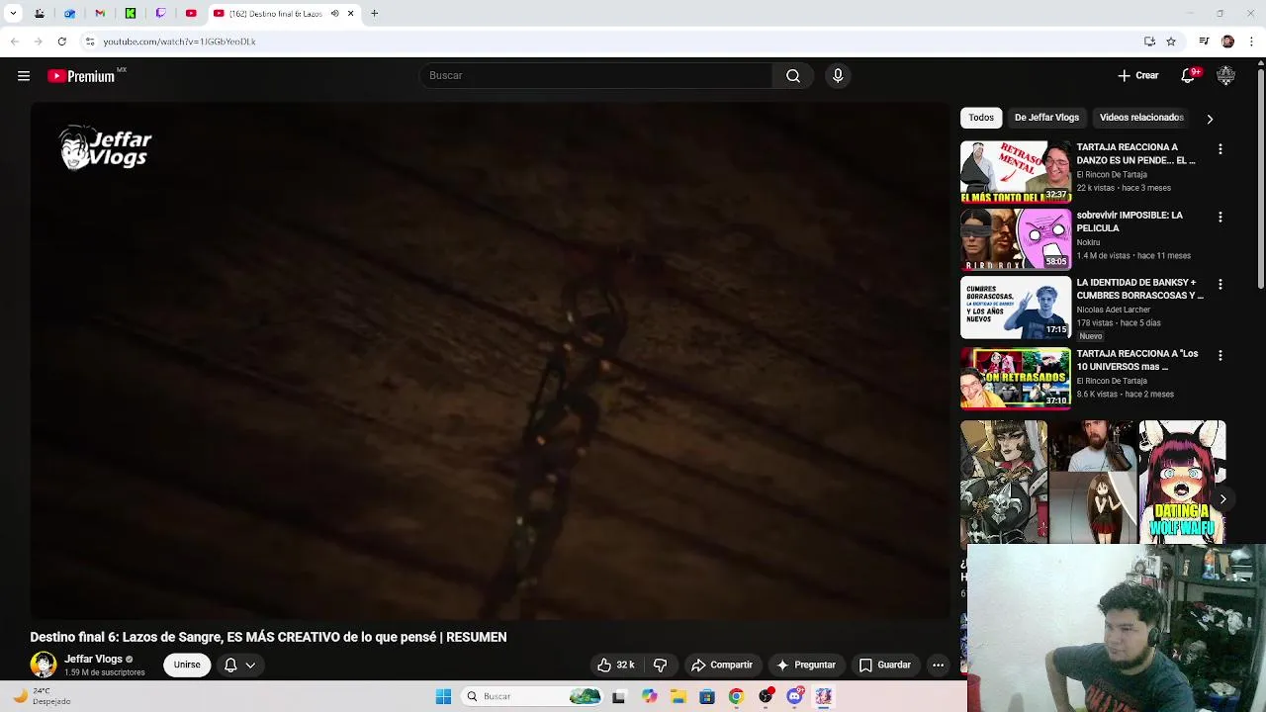
Task: Show more filter chips with right arrow
Action: [1210, 119]
